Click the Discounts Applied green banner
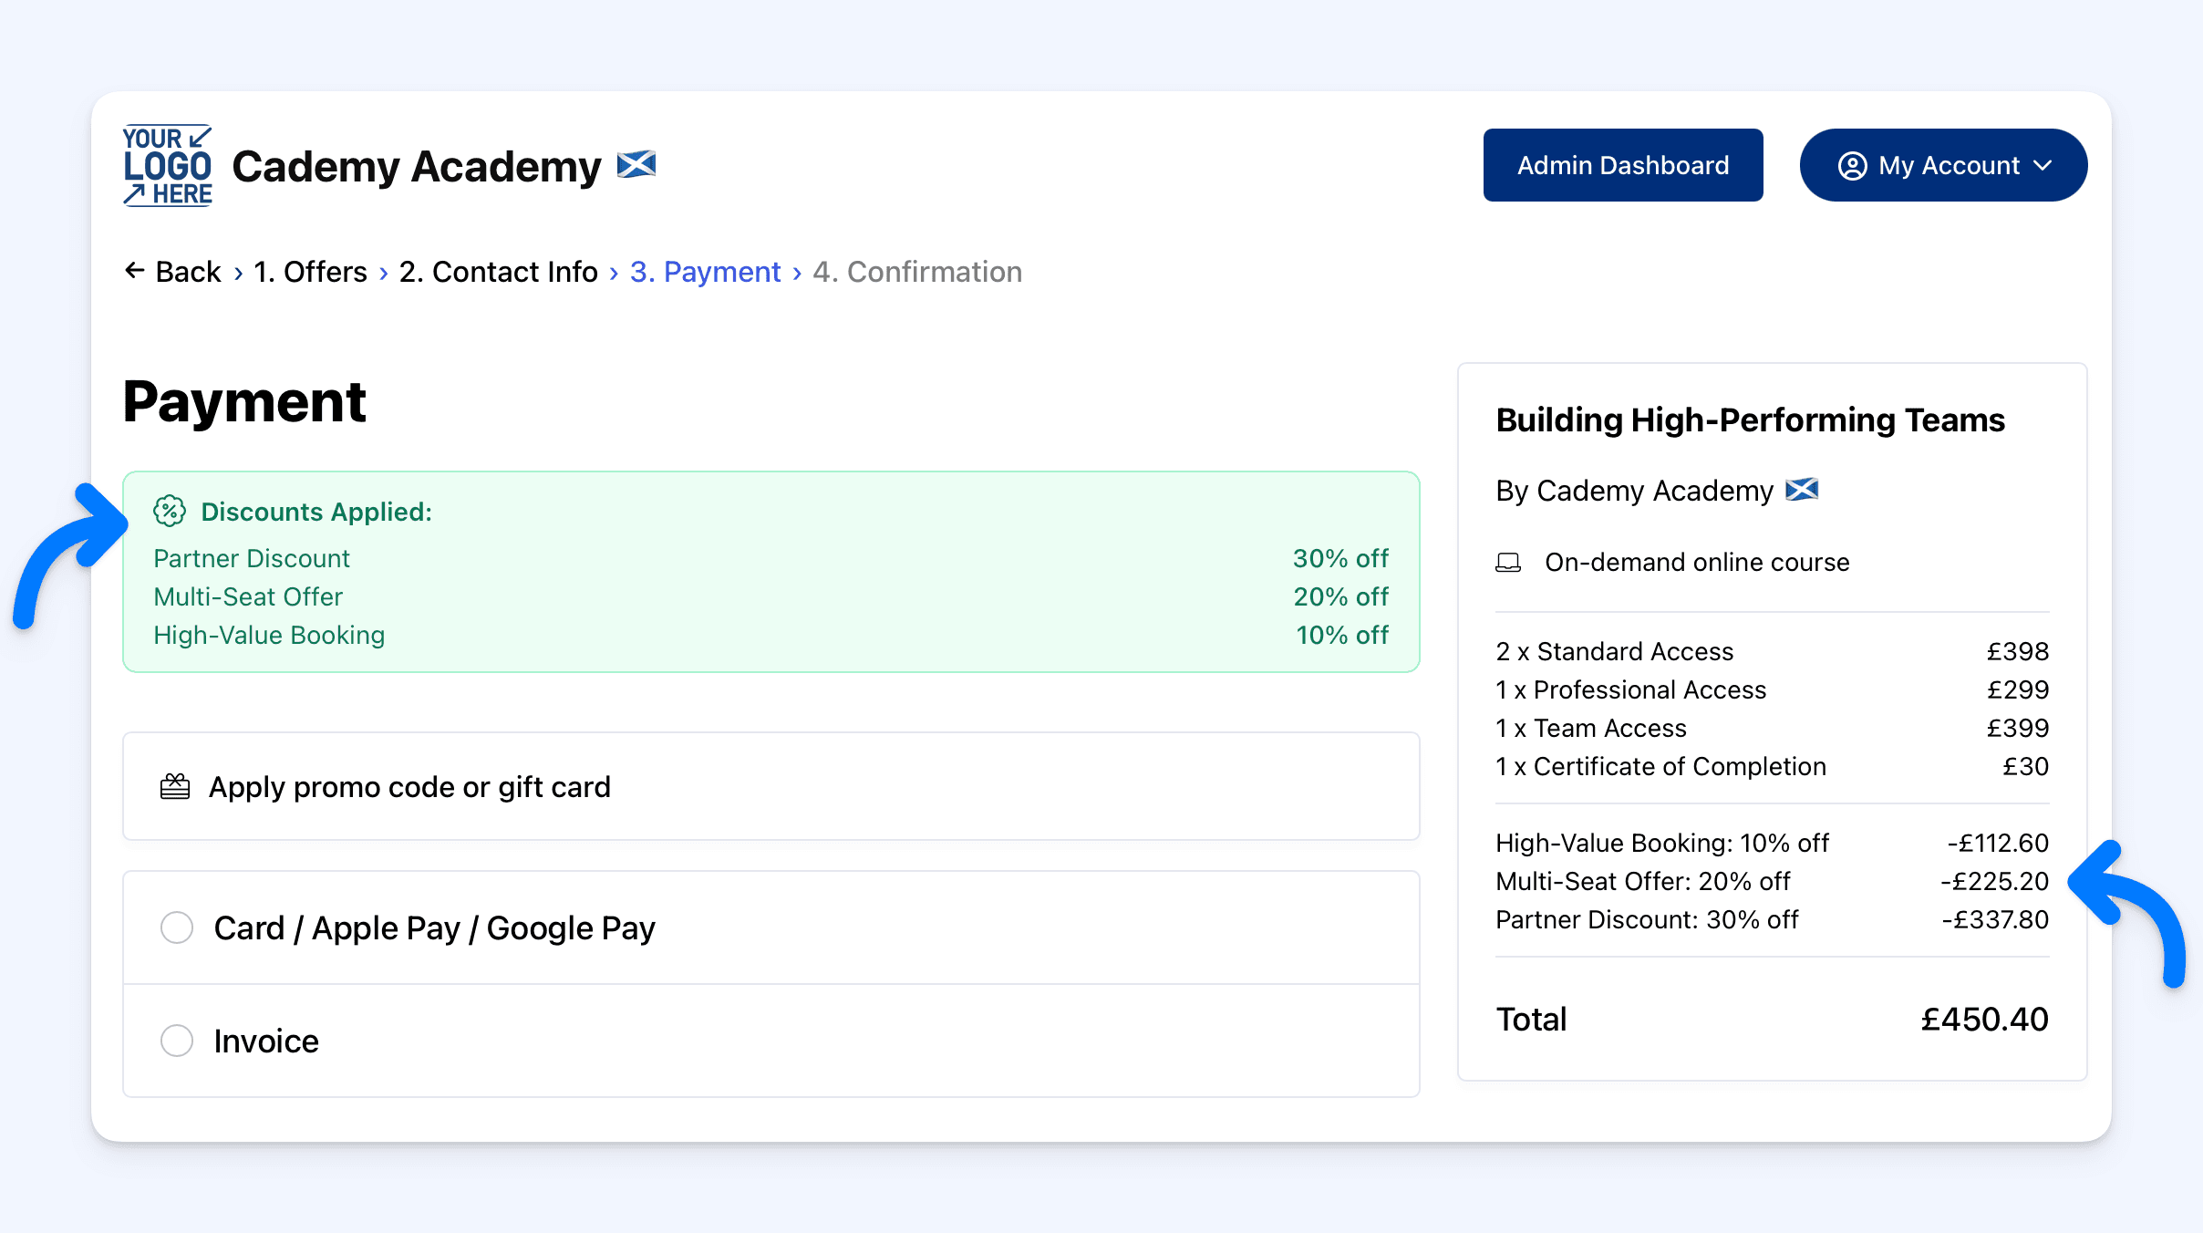The height and width of the screenshot is (1233, 2203). 771,573
